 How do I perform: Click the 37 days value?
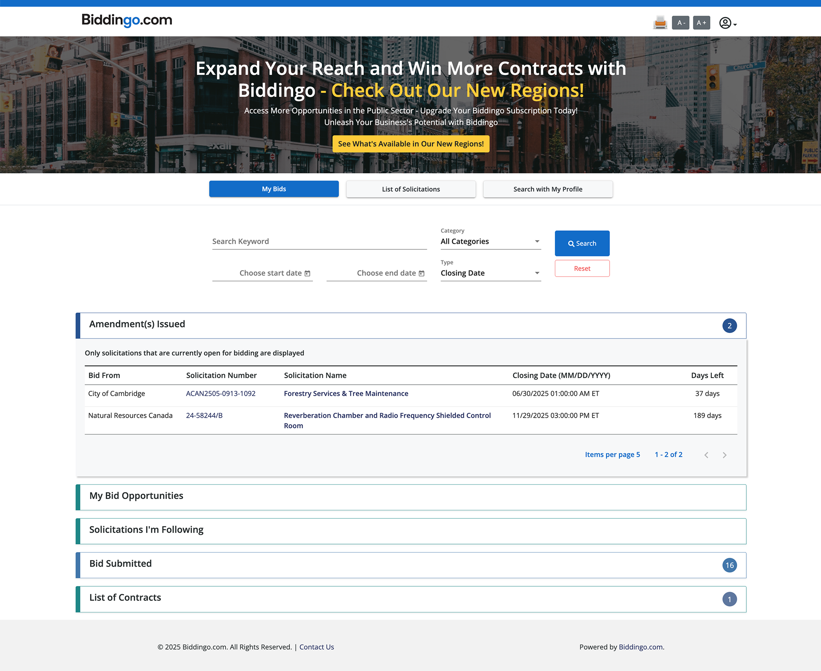(x=707, y=394)
